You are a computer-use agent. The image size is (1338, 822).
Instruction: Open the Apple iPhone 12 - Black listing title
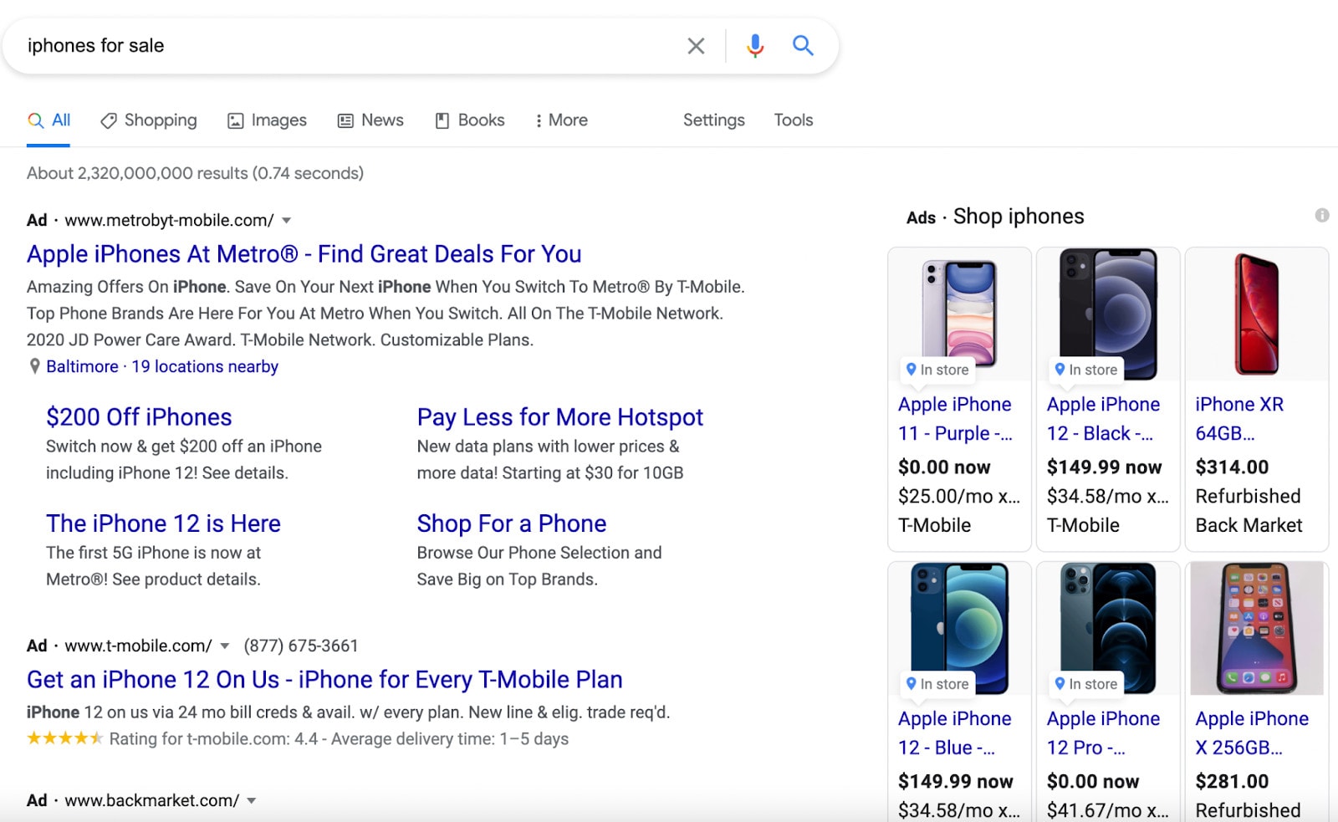coord(1104,419)
